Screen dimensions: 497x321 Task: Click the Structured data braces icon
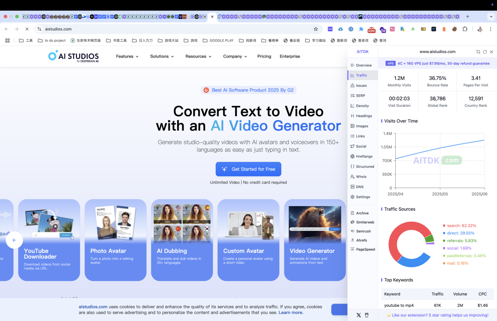pyautogui.click(x=353, y=166)
